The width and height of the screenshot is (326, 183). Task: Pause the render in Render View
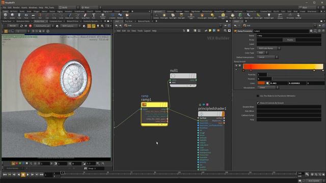[26, 26]
